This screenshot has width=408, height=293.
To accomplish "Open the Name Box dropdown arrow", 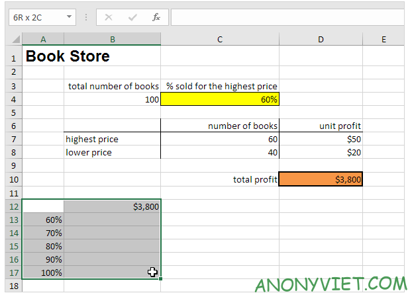I will 70,17.
